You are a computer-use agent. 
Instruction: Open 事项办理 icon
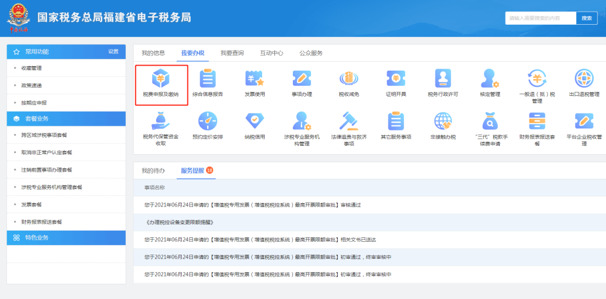[x=302, y=79]
